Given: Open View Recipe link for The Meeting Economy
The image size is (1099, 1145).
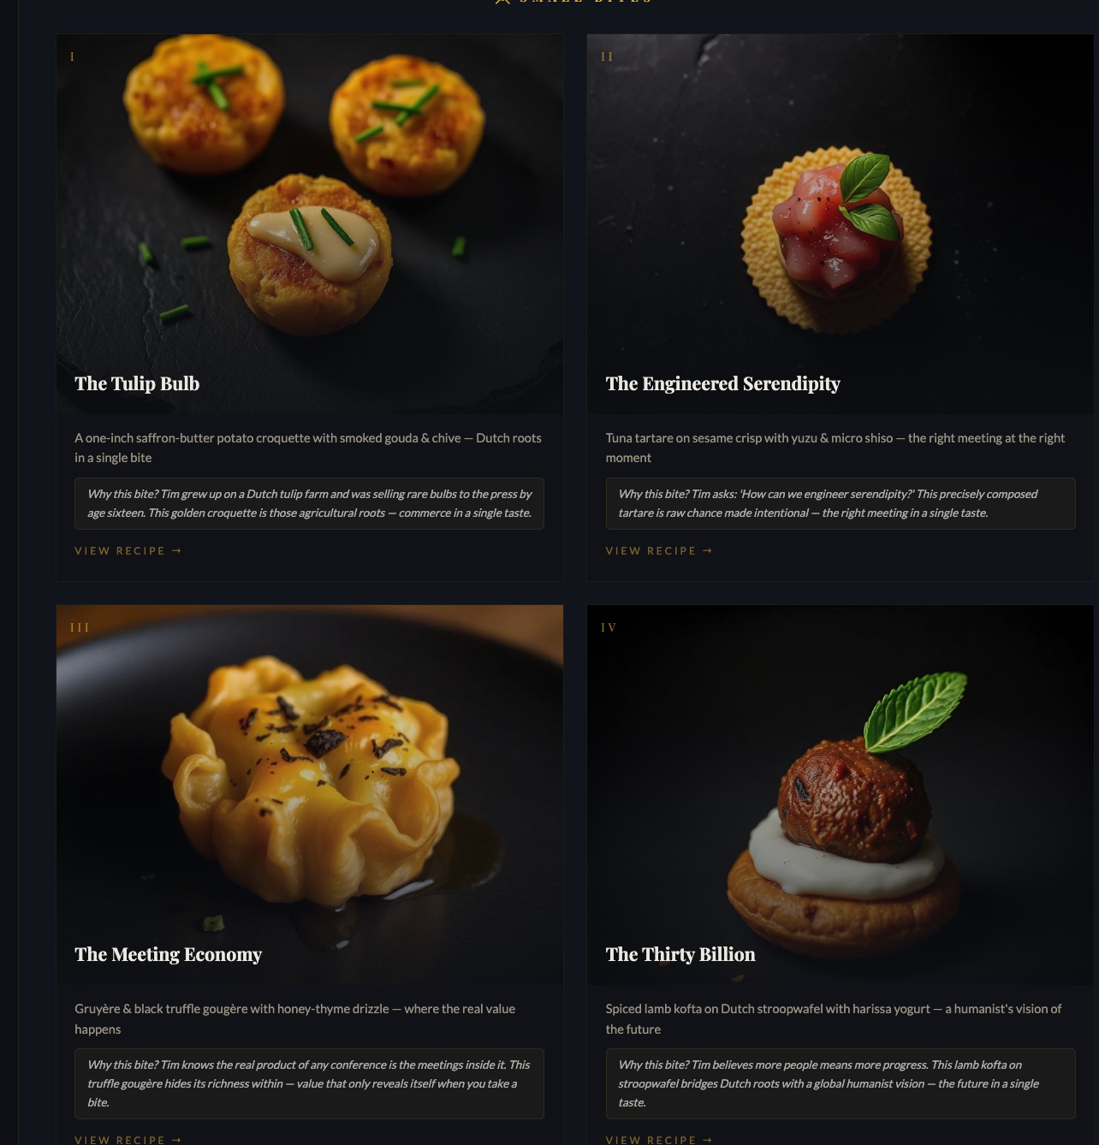Looking at the screenshot, I should (x=128, y=1140).
